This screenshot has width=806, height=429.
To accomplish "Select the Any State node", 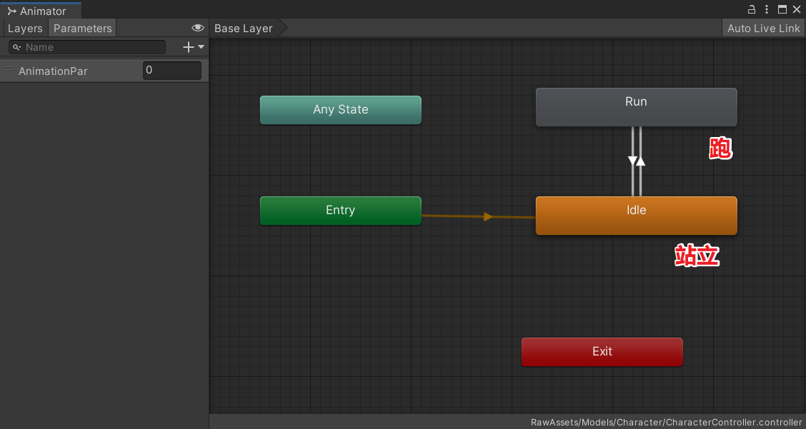I will pos(340,110).
